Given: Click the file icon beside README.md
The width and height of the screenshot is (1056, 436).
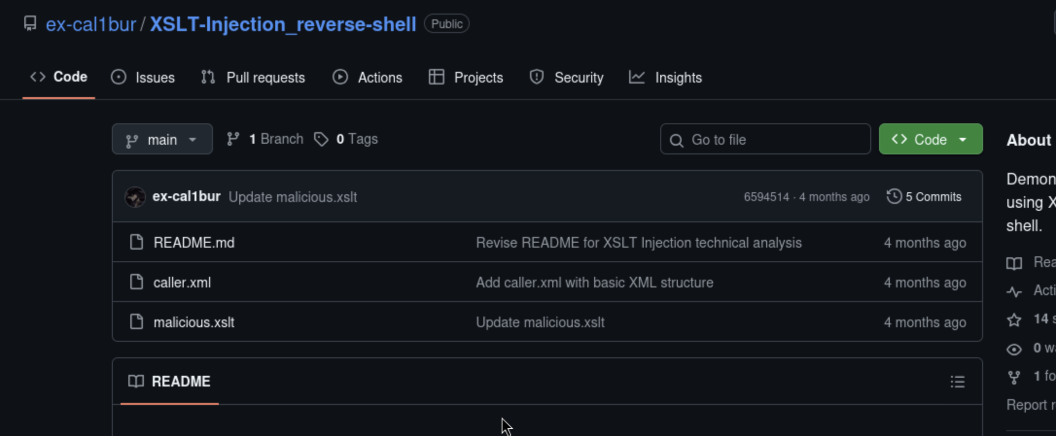Looking at the screenshot, I should 137,242.
